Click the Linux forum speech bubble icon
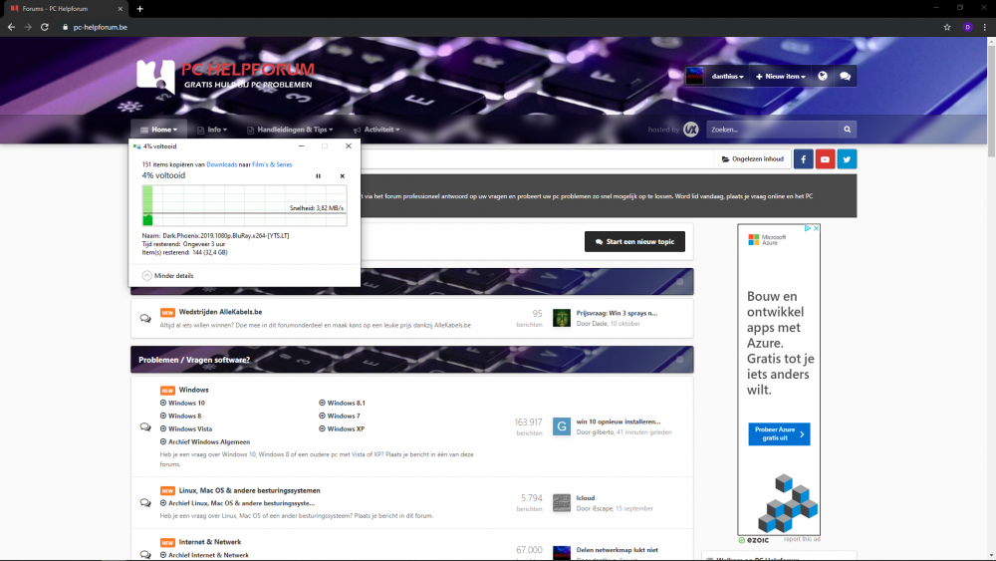Screen dimensions: 996x561 145,502
